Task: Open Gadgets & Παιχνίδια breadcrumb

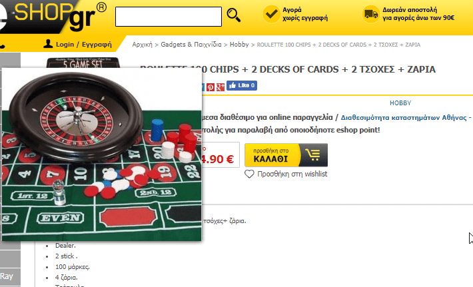Action: [x=191, y=45]
